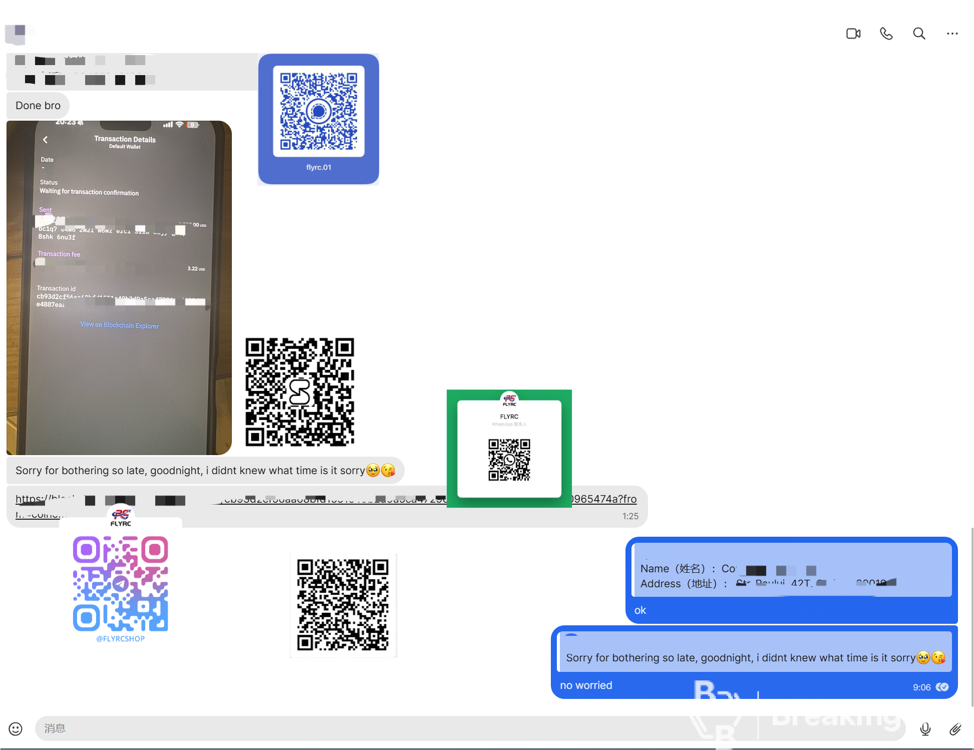This screenshot has height=750, width=974.
Task: Click the message input field
Action: [x=470, y=728]
